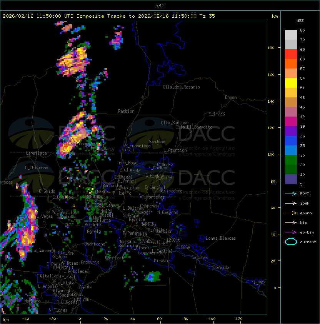Image resolution: width=320 pixels, height=324 pixels.
Task: Click the '57' value in dBZ legend
Action: tap(302, 68)
